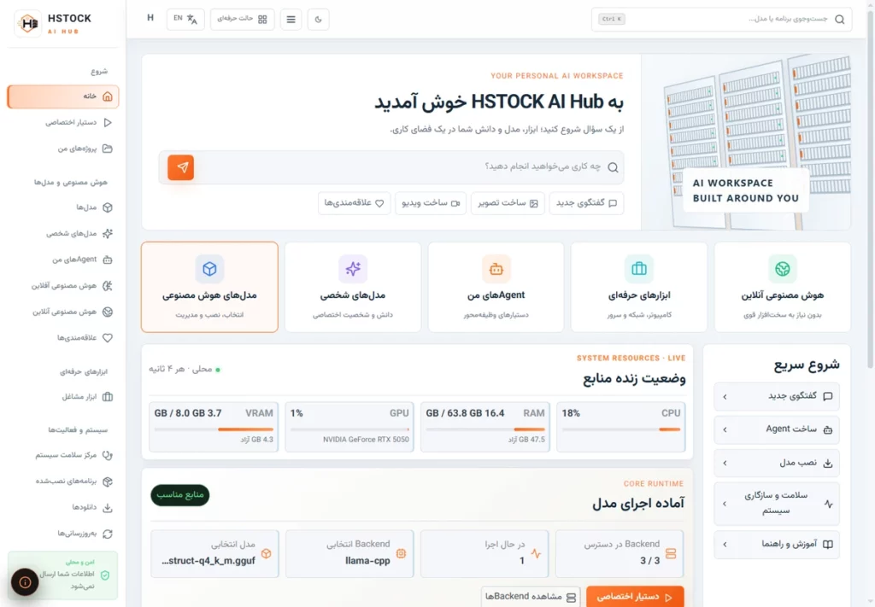Click the به‌روزرسانی‌ها refresh icon in sidebar
Image resolution: width=875 pixels, height=607 pixels.
click(x=107, y=534)
